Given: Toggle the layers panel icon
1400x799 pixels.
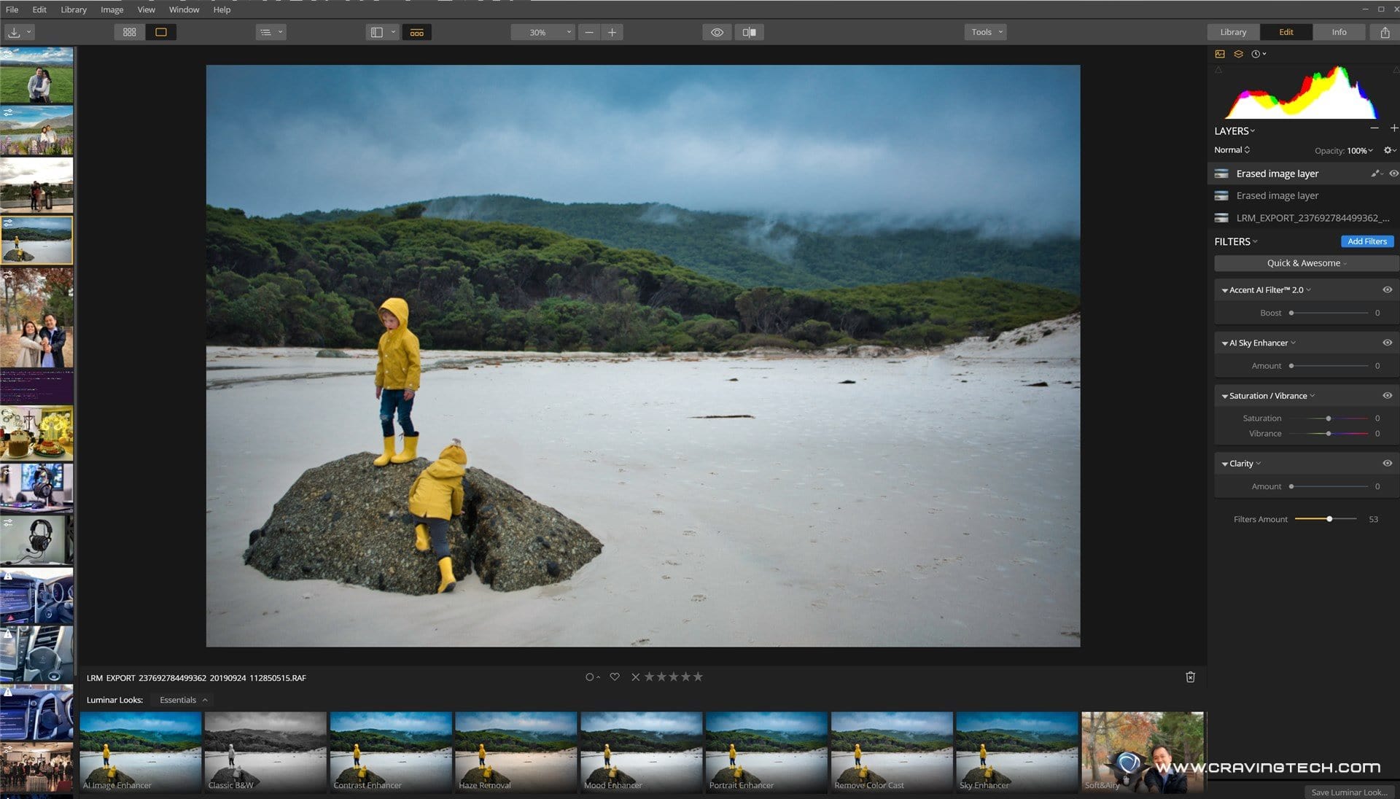Looking at the screenshot, I should click(1238, 54).
